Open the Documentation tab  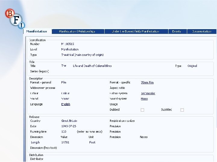202,31
